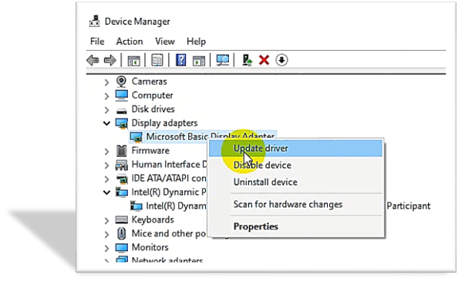This screenshot has width=458, height=281.
Task: Expand the IDE ATA/ATAPI controllers category
Action: tap(106, 179)
